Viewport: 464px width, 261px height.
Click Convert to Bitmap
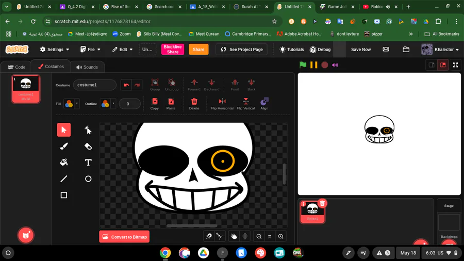[x=124, y=237]
